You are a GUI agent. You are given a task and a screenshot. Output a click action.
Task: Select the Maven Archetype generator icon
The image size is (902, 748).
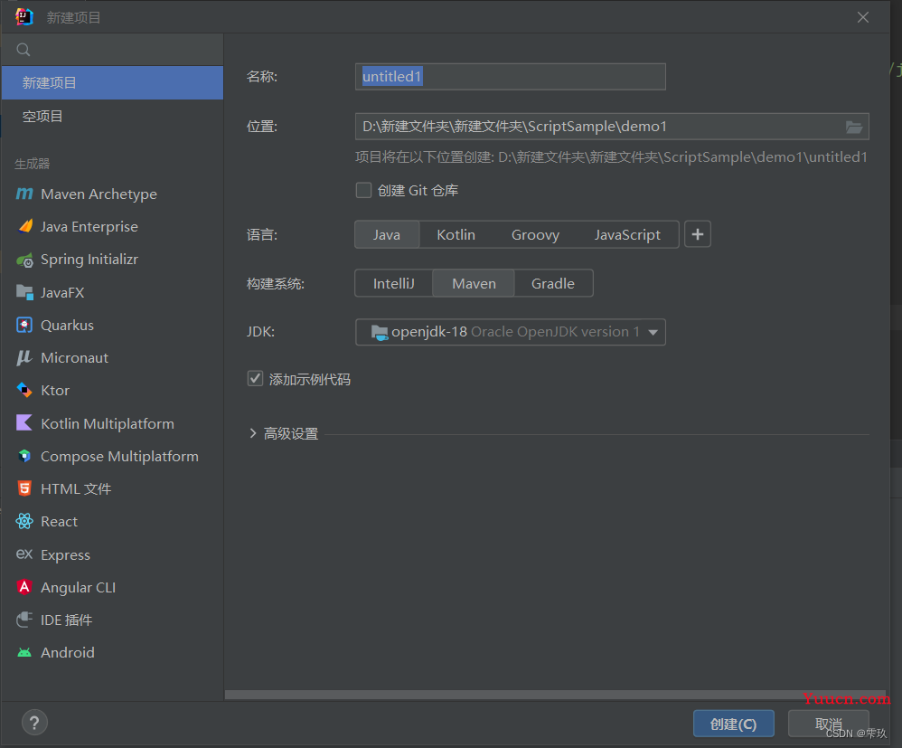[x=24, y=194]
